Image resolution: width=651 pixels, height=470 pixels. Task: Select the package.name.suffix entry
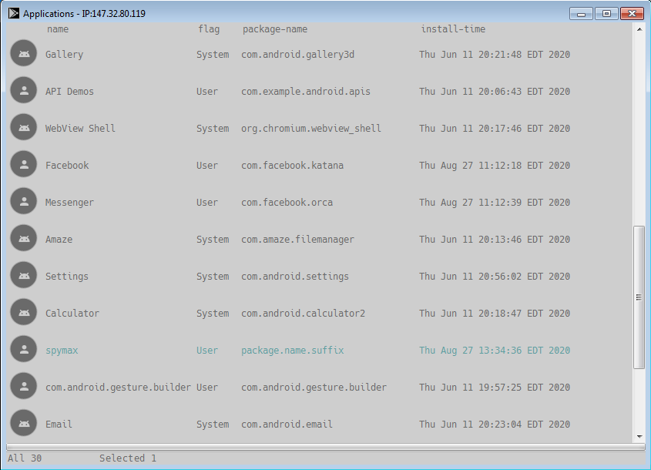(292, 351)
